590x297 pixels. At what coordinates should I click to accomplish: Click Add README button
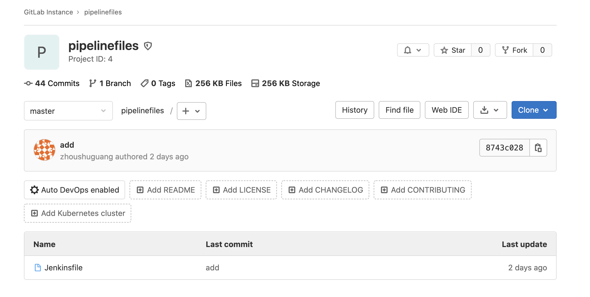(x=165, y=190)
